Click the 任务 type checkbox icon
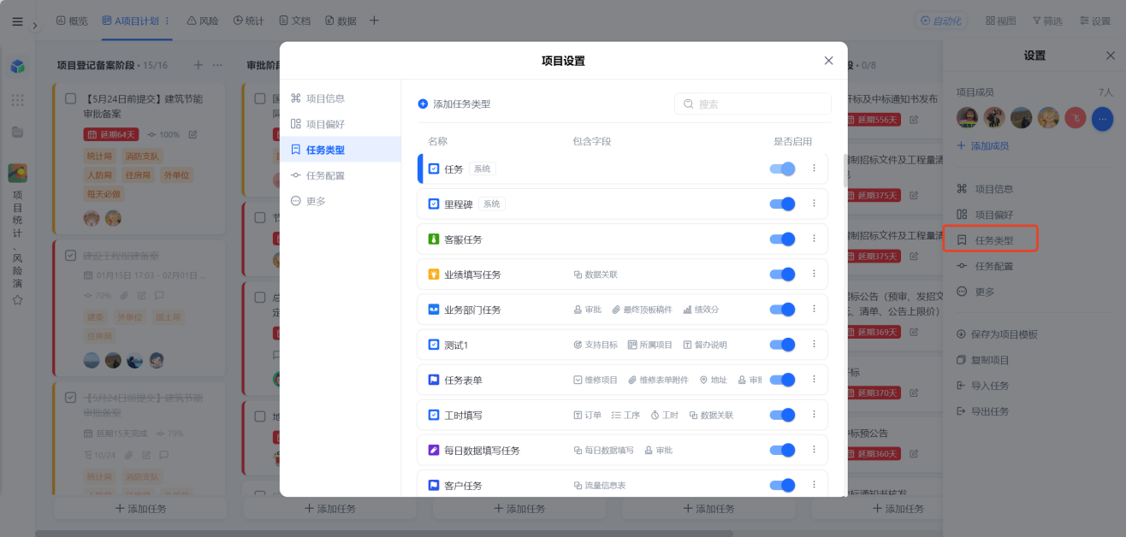This screenshot has width=1126, height=537. [x=433, y=169]
